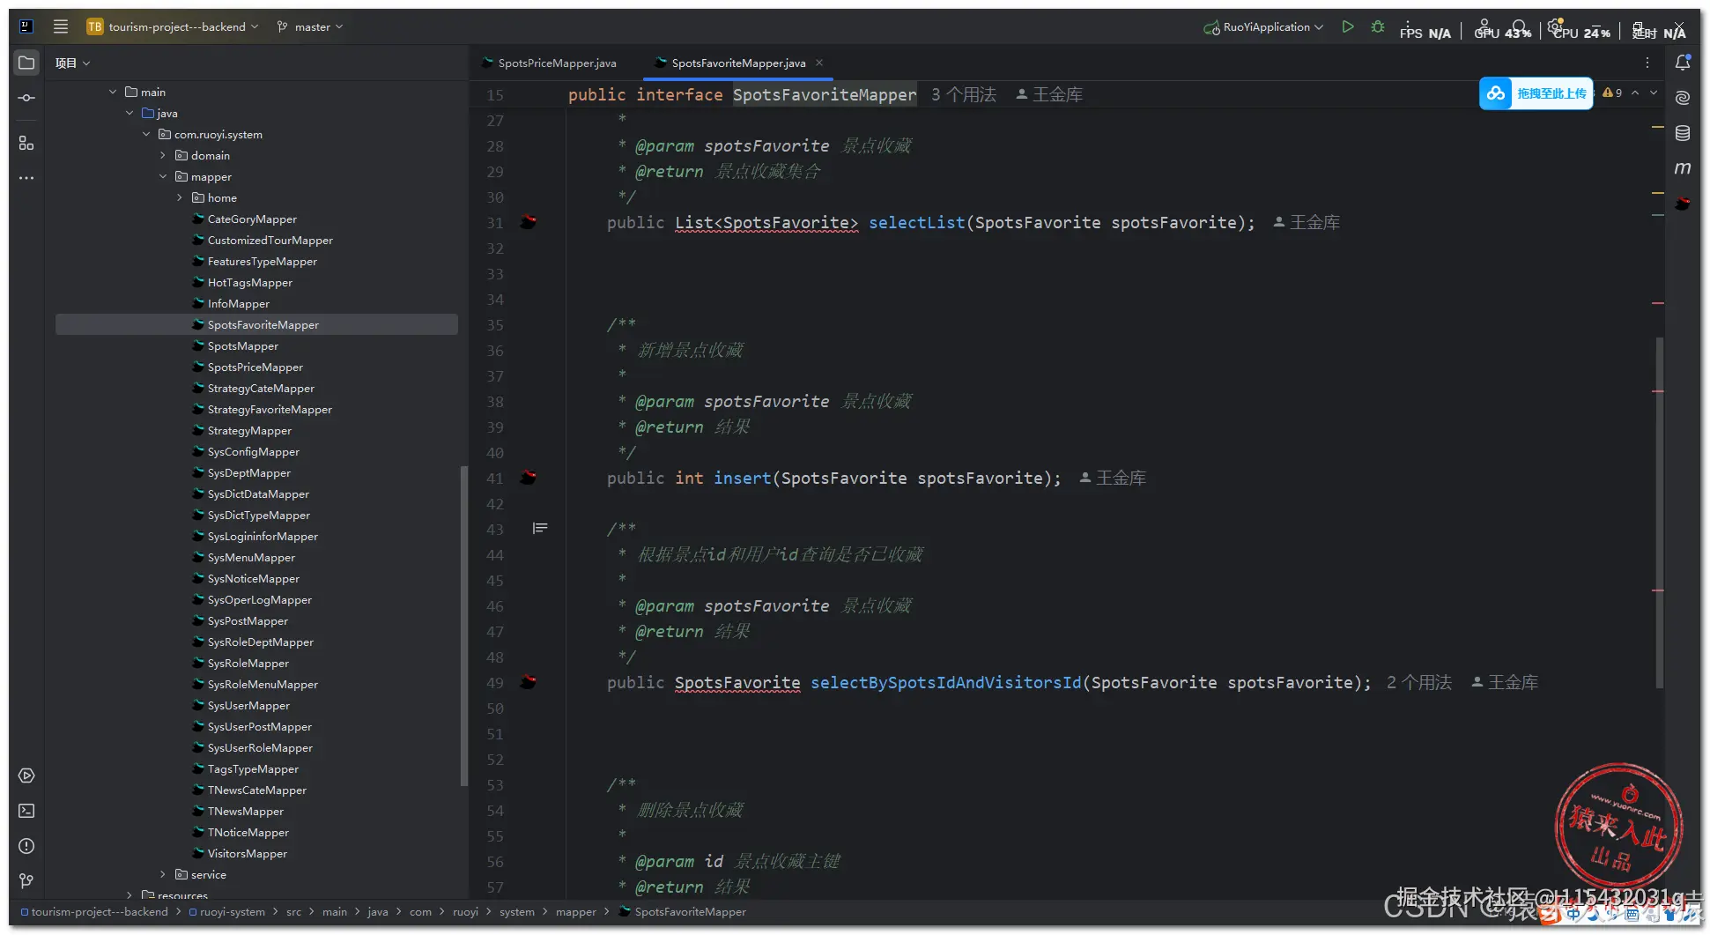Expand the service package
Screen dimensions: 1710x935
(163, 874)
